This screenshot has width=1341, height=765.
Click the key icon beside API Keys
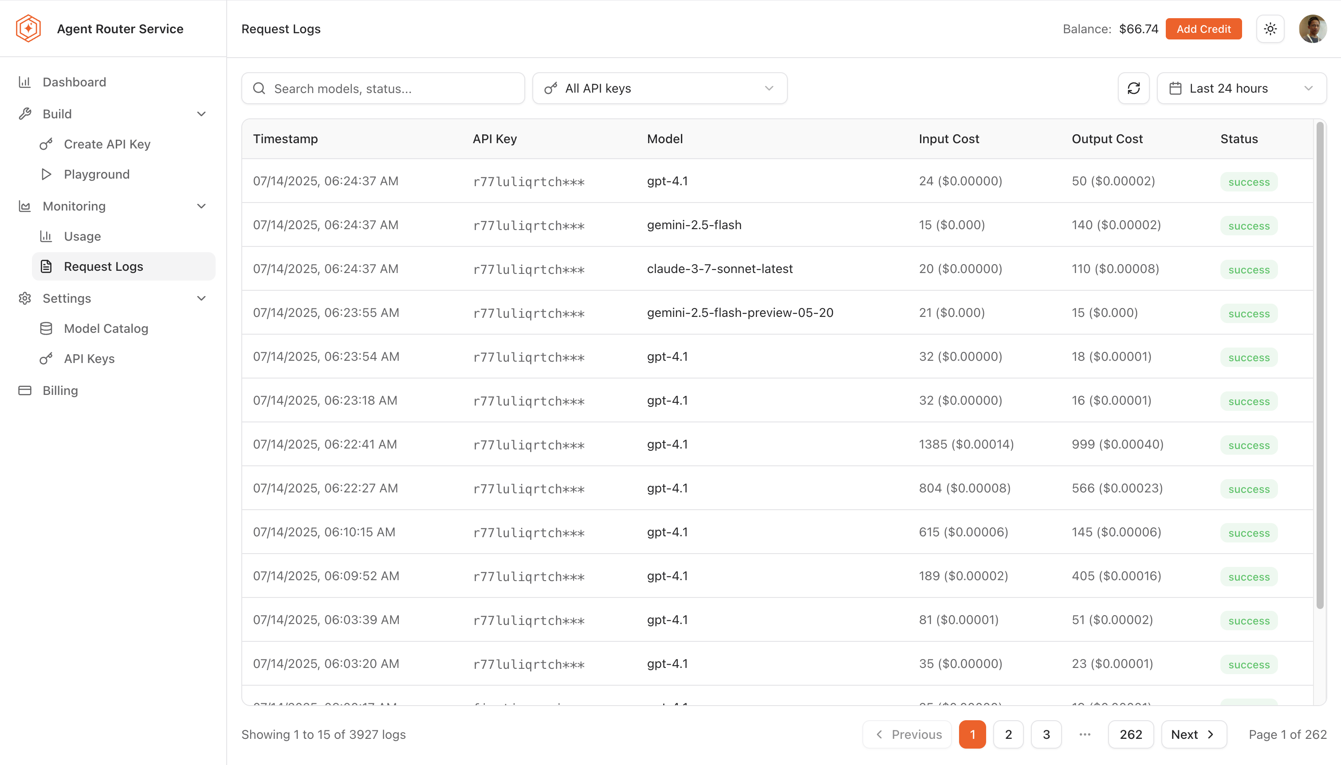pos(46,359)
